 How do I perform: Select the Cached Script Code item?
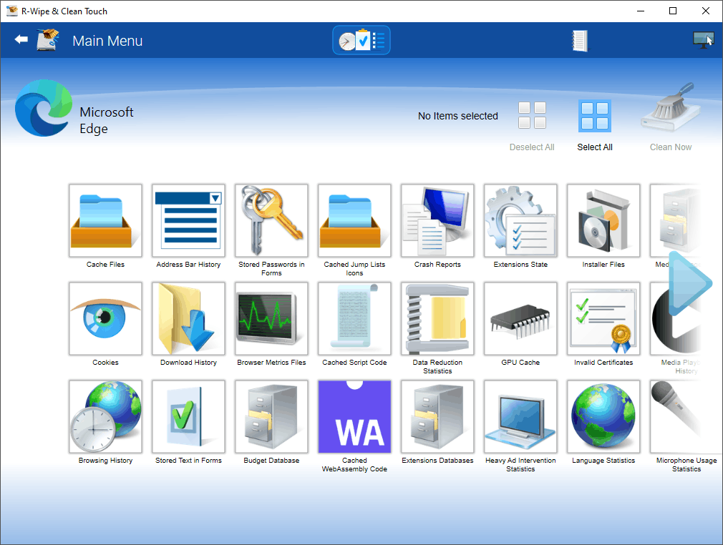(354, 319)
